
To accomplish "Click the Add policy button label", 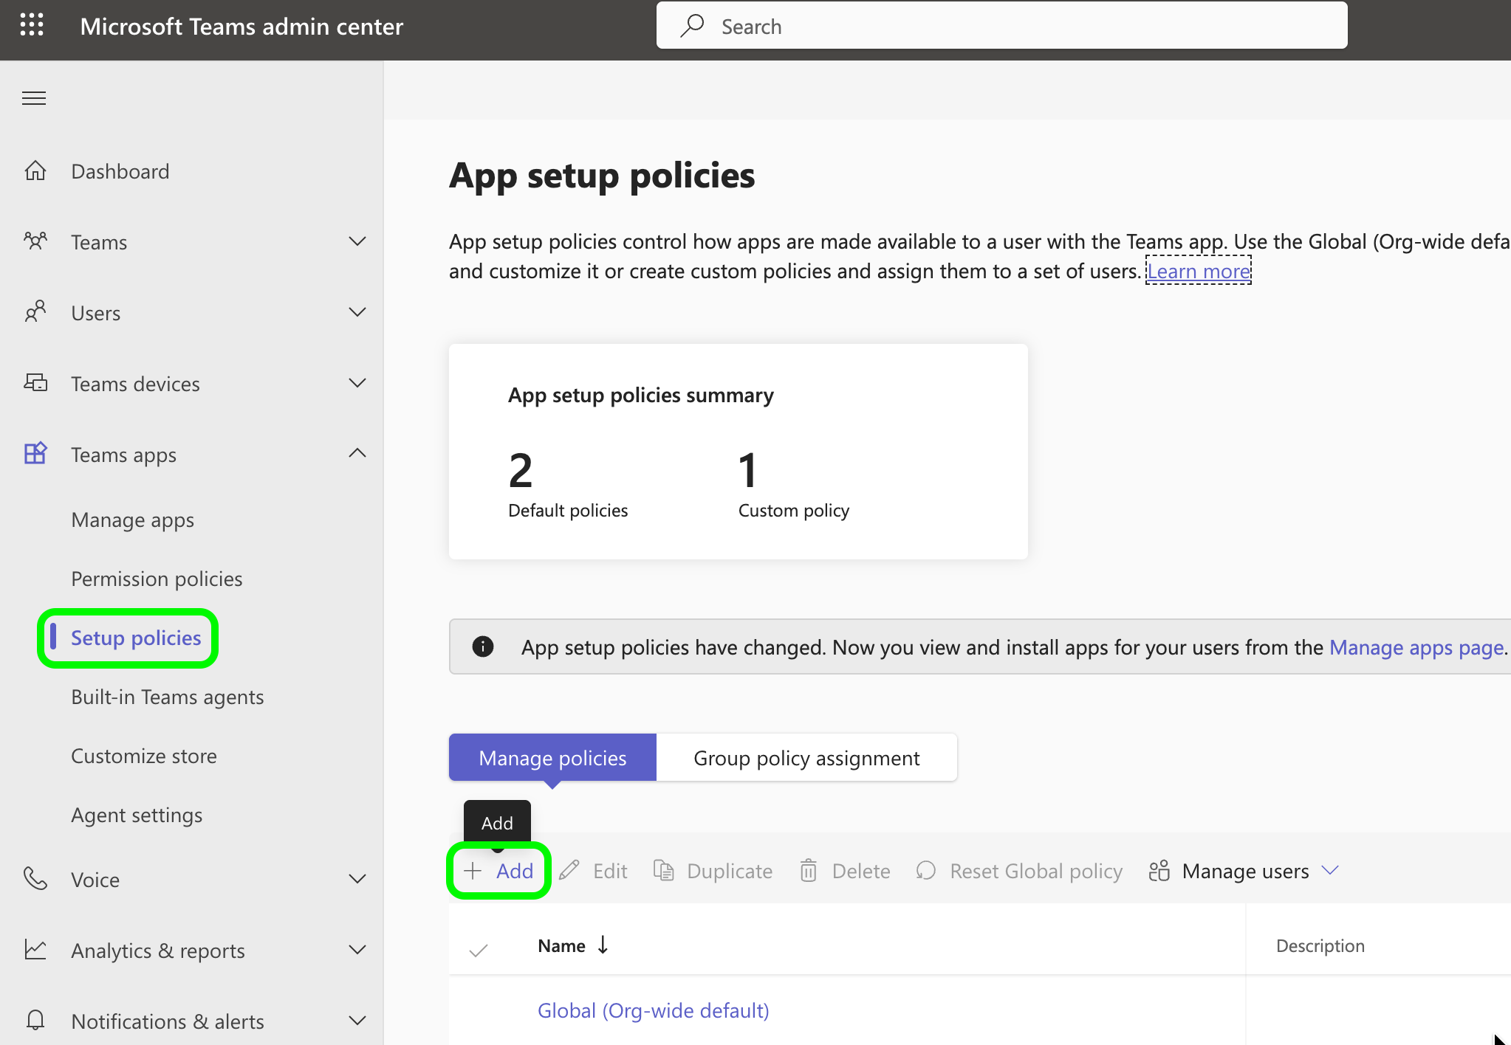I will [x=515, y=871].
